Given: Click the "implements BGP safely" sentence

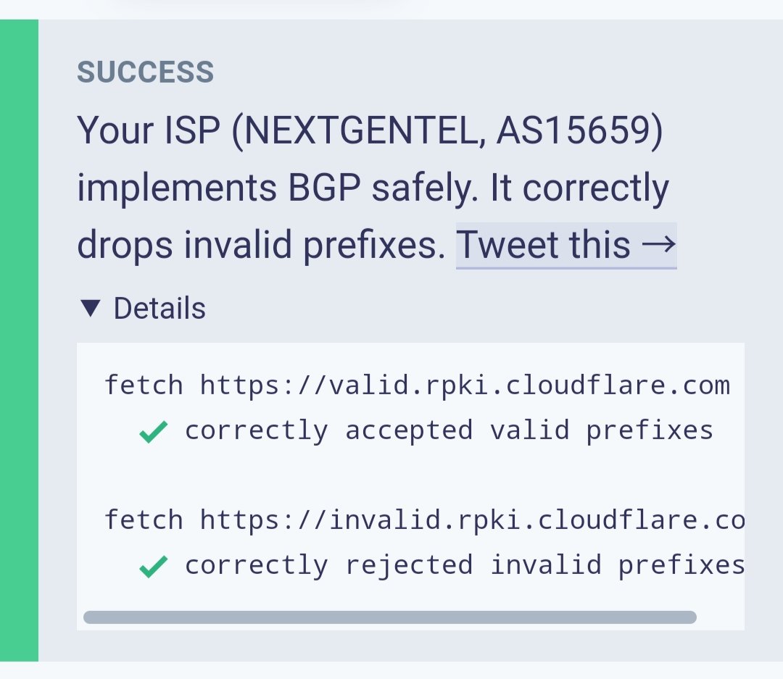Looking at the screenshot, I should (x=277, y=188).
